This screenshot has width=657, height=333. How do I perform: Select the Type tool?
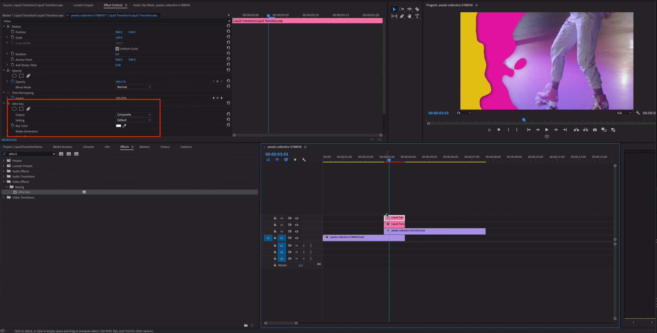(417, 16)
